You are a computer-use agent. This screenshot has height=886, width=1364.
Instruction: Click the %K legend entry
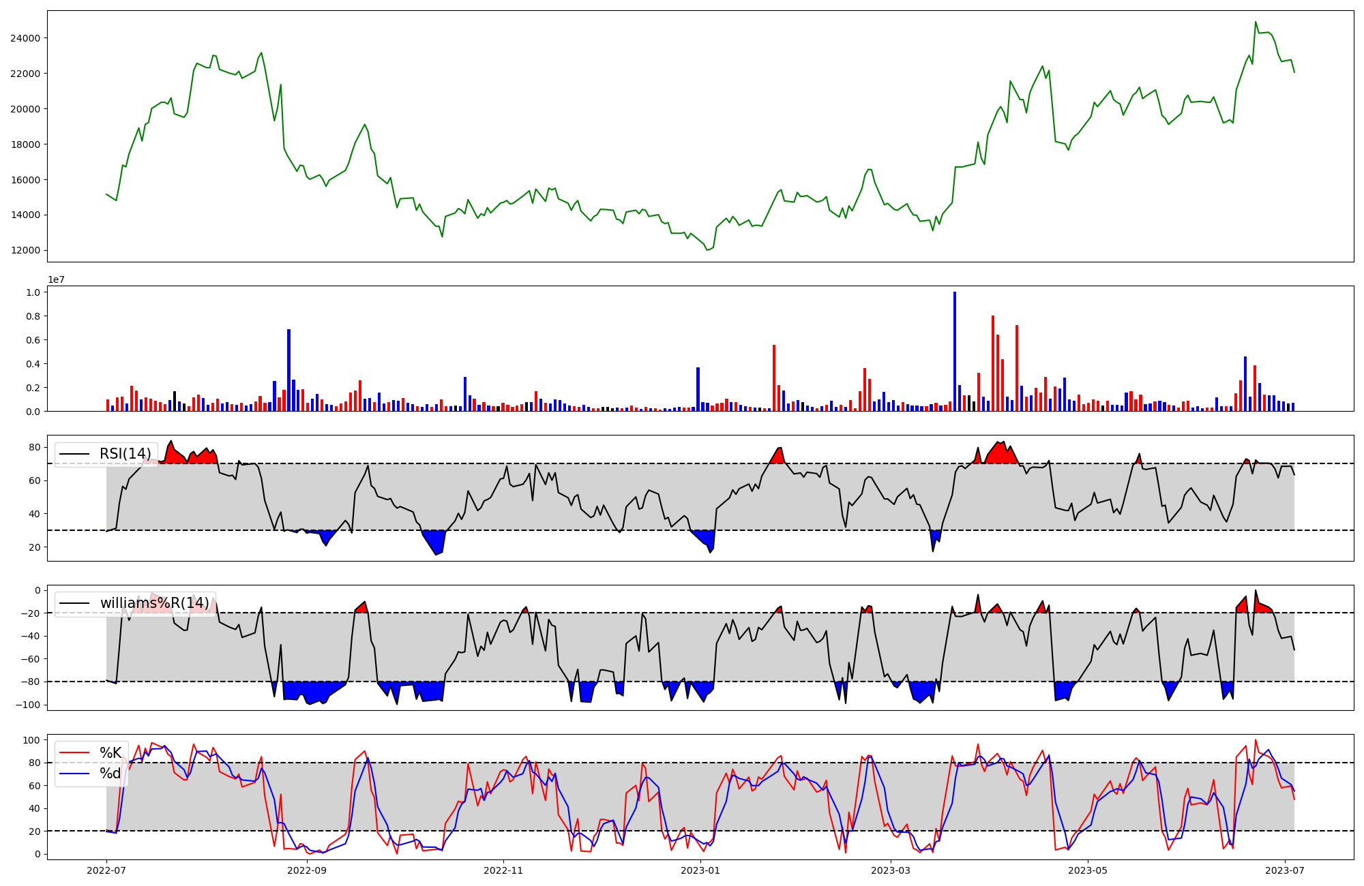tap(110, 752)
